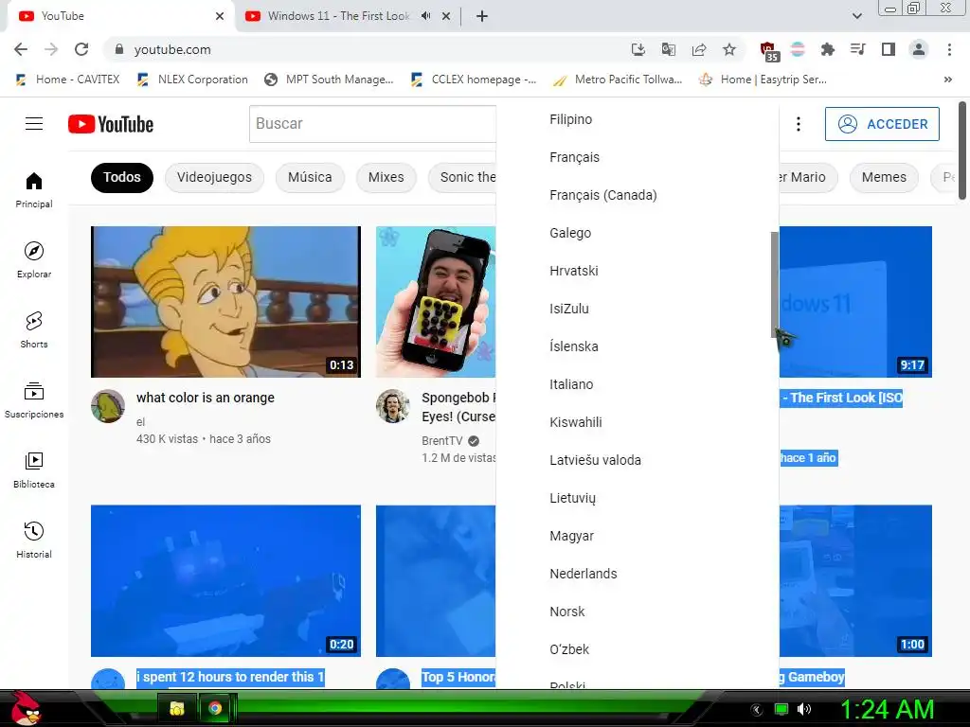Choose Nederlands language

click(638, 574)
